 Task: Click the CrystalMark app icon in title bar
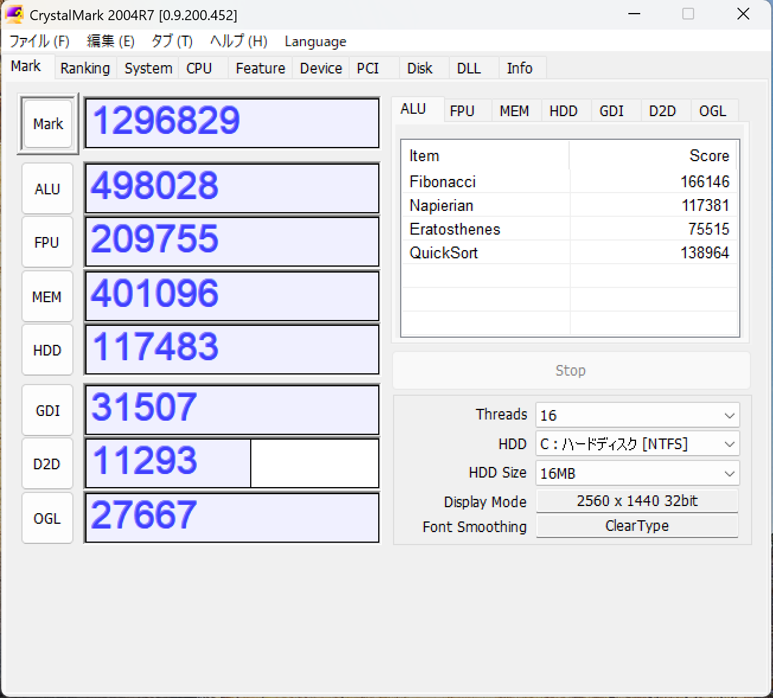pos(14,14)
